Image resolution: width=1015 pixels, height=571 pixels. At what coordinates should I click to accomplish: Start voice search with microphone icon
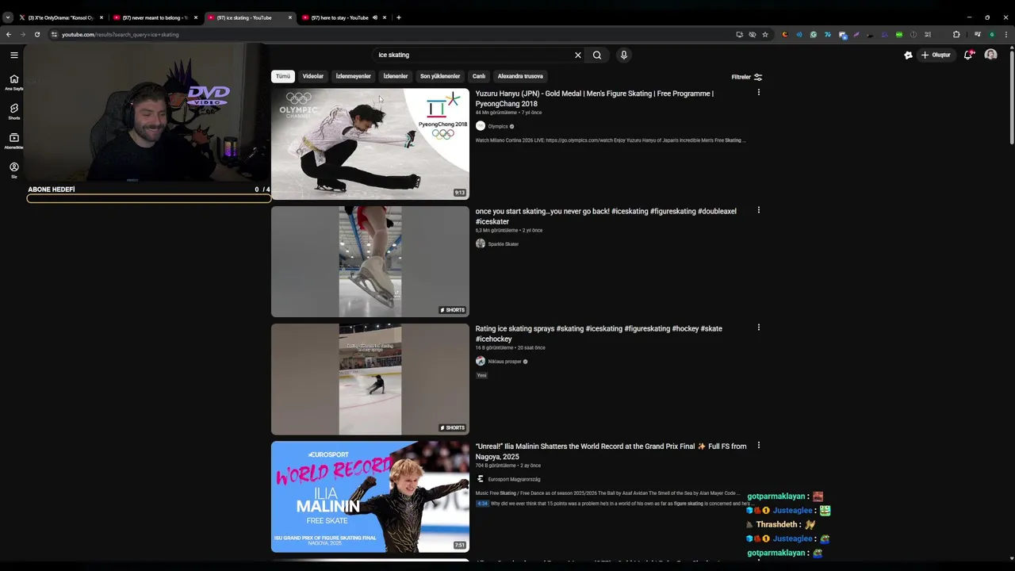point(624,55)
